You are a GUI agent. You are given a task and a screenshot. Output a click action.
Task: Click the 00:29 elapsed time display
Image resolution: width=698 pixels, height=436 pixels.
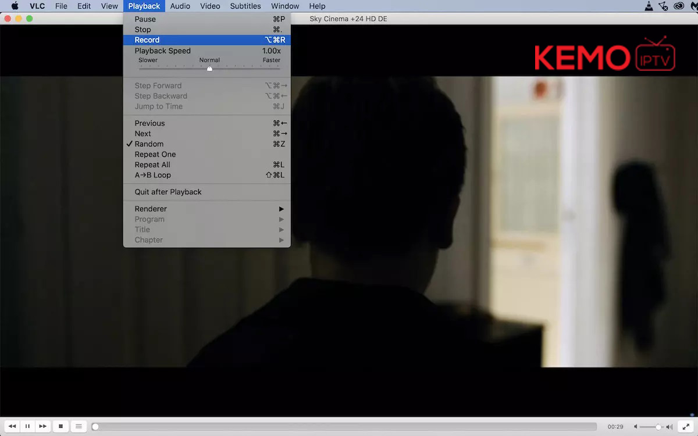(x=615, y=427)
